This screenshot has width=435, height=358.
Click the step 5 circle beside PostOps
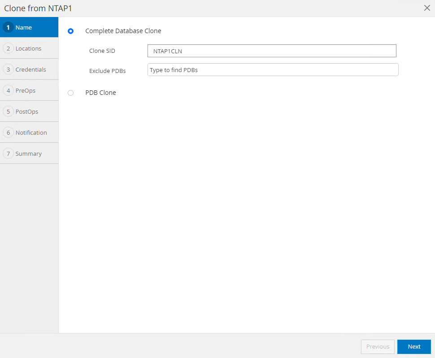[x=8, y=111]
